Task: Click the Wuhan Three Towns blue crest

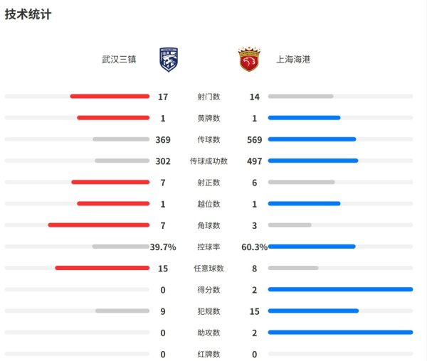Action: pos(169,60)
